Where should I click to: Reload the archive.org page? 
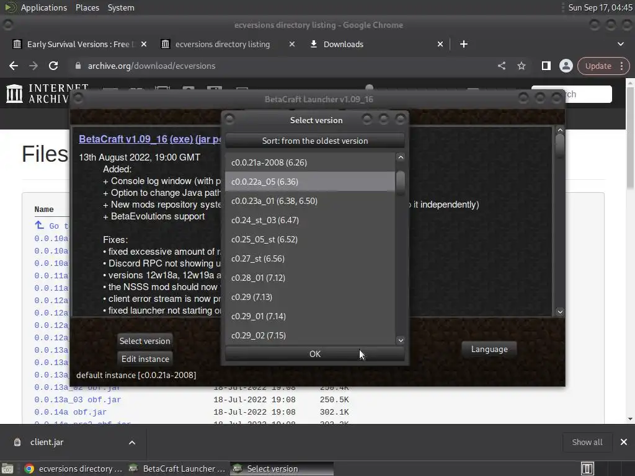53,66
